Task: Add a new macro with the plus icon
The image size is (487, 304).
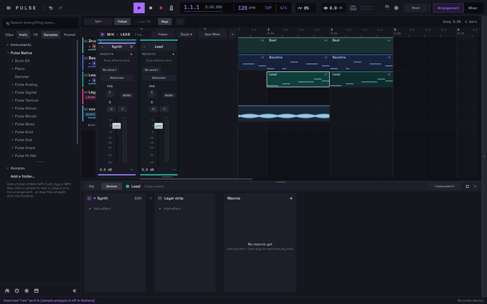Action: click(x=291, y=198)
